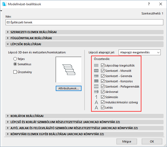The image size is (167, 147).
Task: Expand Könyvtári elemek egyéb beállításai panel
Action: click(x=84, y=134)
